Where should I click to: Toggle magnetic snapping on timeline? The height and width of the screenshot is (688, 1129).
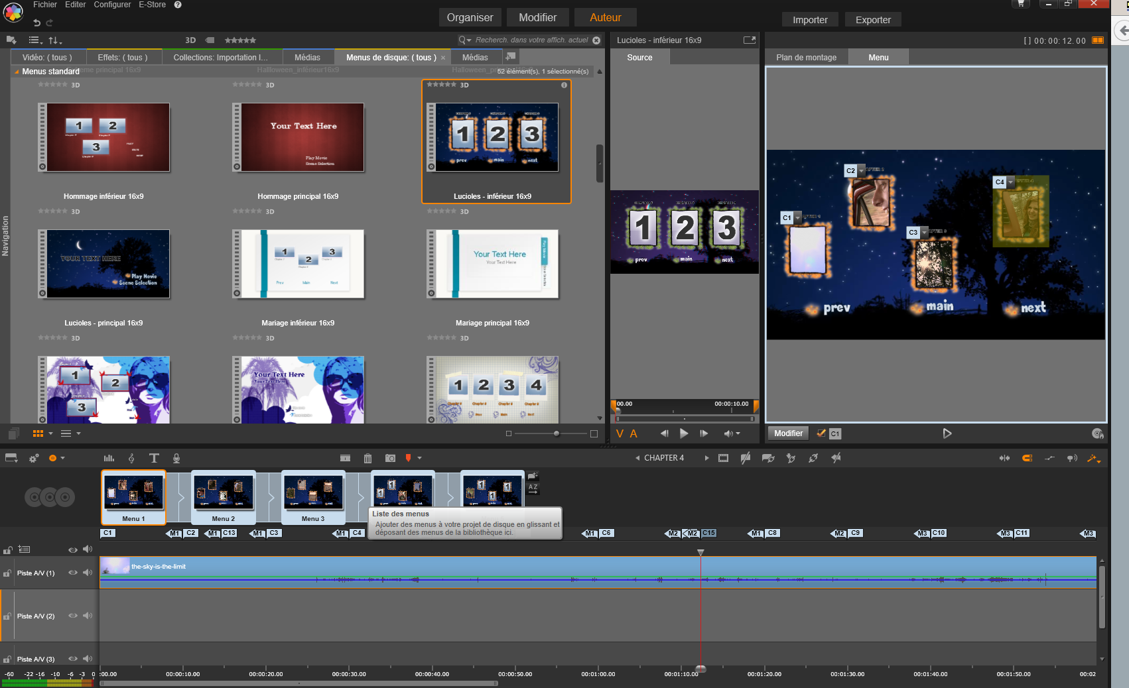pos(1027,458)
